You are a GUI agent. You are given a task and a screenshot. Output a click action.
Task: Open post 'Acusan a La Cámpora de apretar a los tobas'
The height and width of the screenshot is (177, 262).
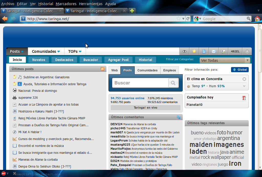tap(48, 105)
